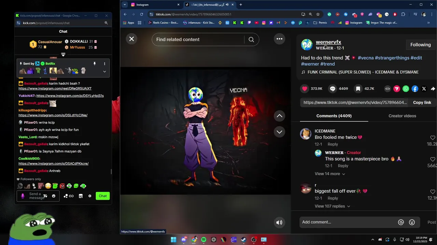This screenshot has width=437, height=245.
Task: Toggle the Following button for wernervfx
Action: (421, 45)
